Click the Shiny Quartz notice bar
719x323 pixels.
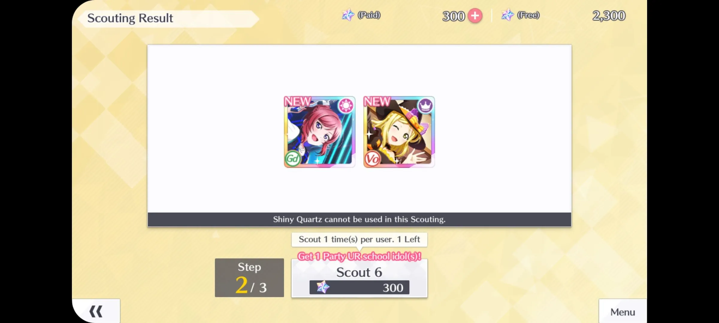tap(359, 220)
